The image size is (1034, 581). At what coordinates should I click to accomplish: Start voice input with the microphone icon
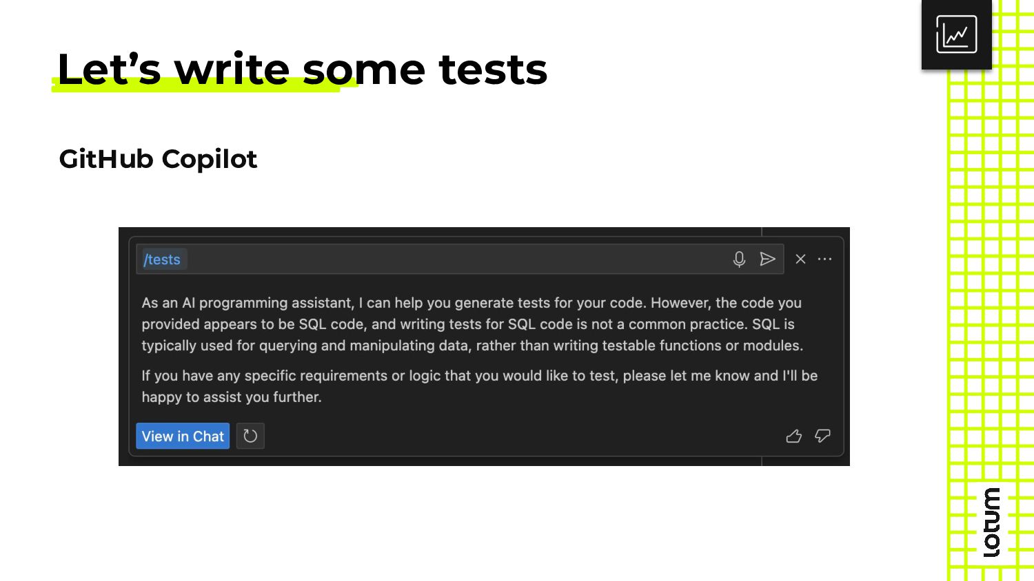739,260
